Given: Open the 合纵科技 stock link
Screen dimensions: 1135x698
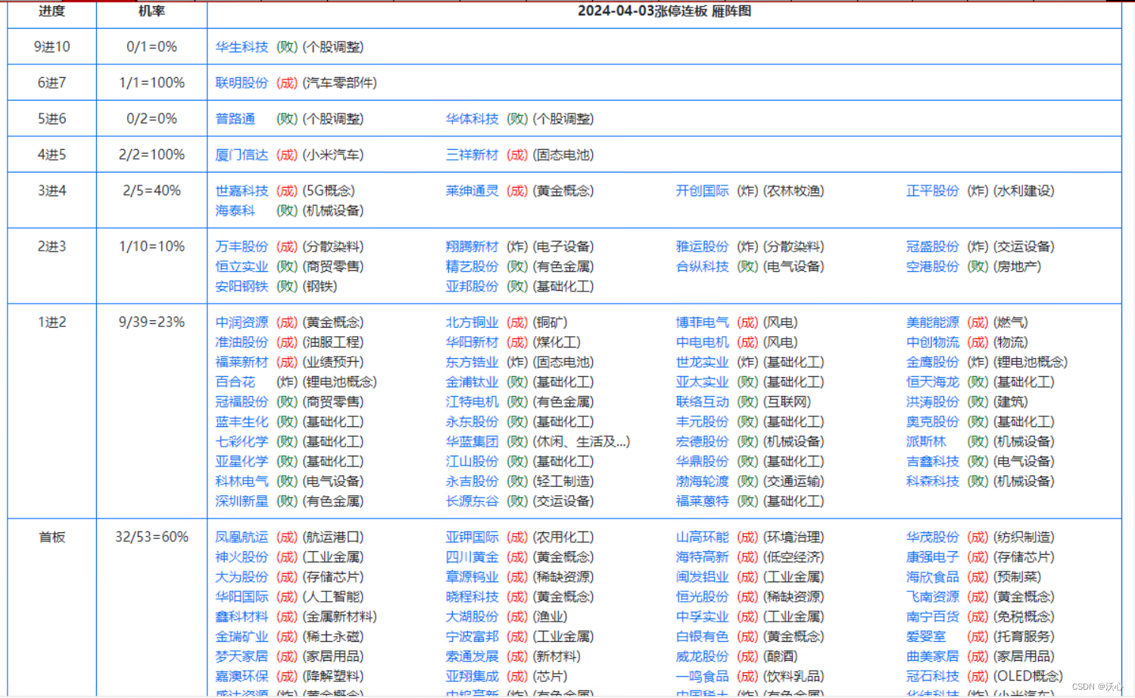Looking at the screenshot, I should [702, 266].
